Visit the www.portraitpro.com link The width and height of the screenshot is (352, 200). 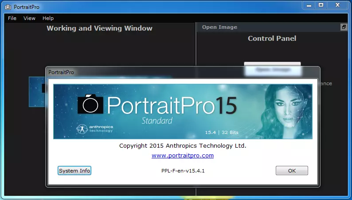tap(183, 155)
